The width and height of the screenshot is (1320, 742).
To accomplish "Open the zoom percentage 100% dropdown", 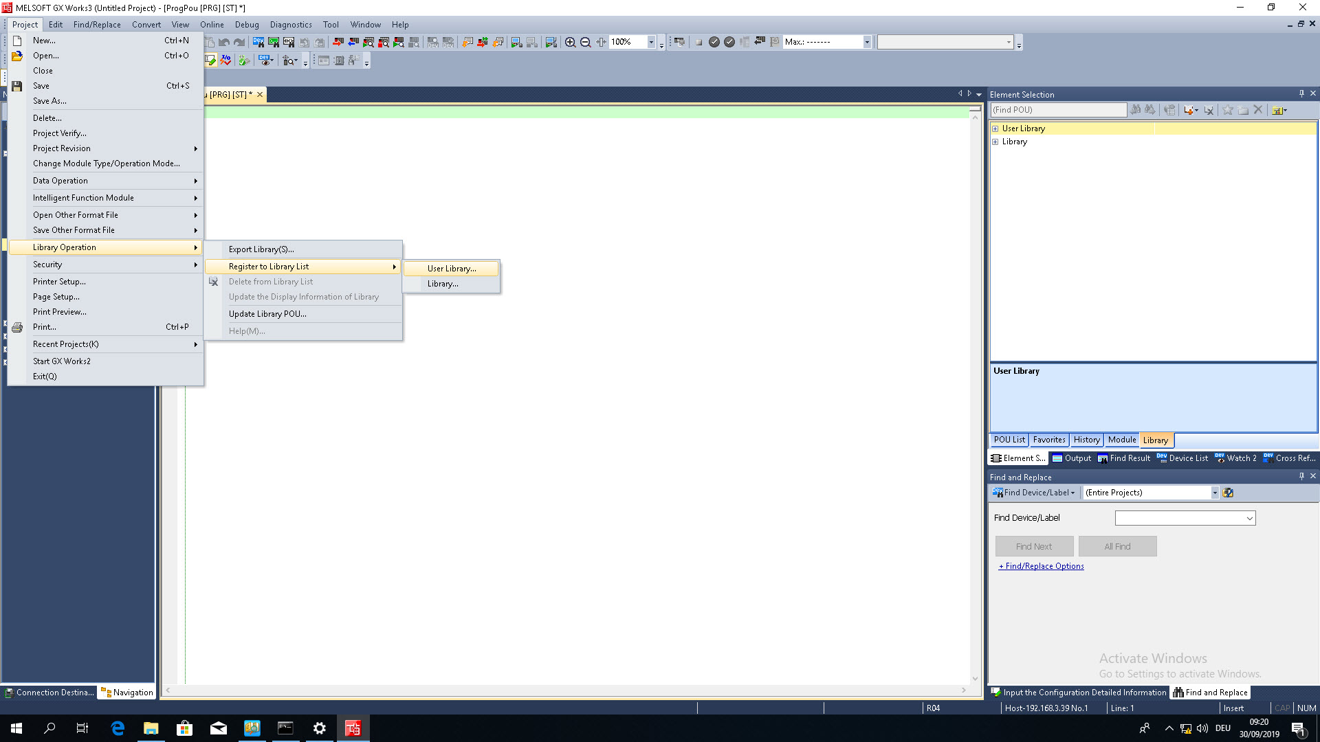I will point(651,43).
